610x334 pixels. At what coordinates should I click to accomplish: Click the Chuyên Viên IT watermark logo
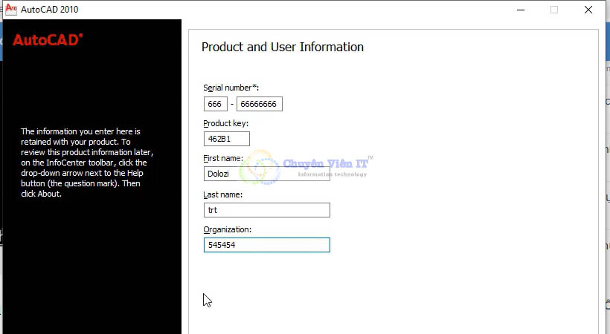point(312,167)
